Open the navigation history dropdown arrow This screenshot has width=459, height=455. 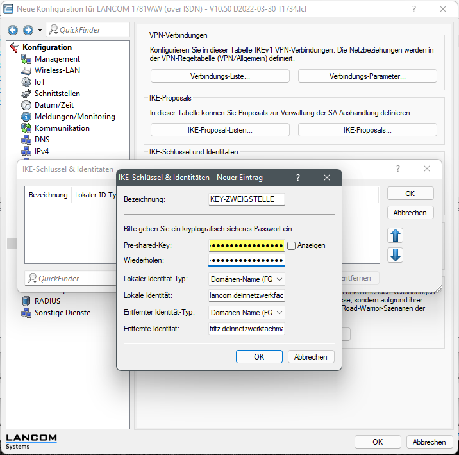[x=40, y=30]
